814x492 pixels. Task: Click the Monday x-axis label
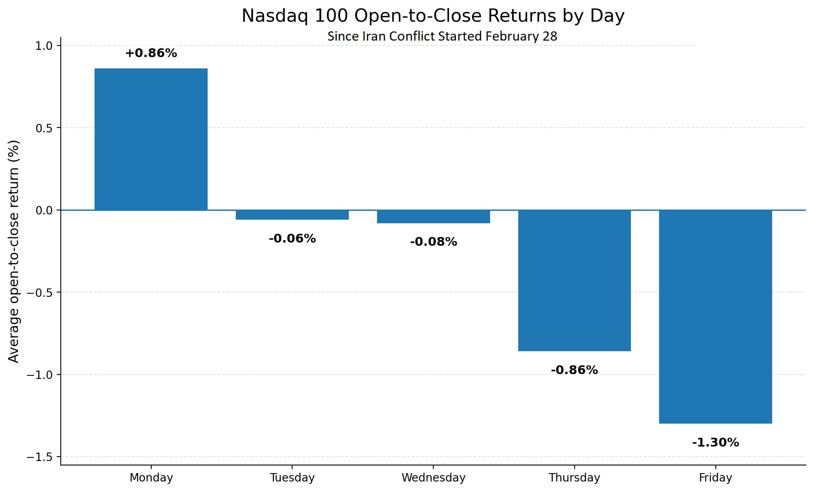click(151, 478)
